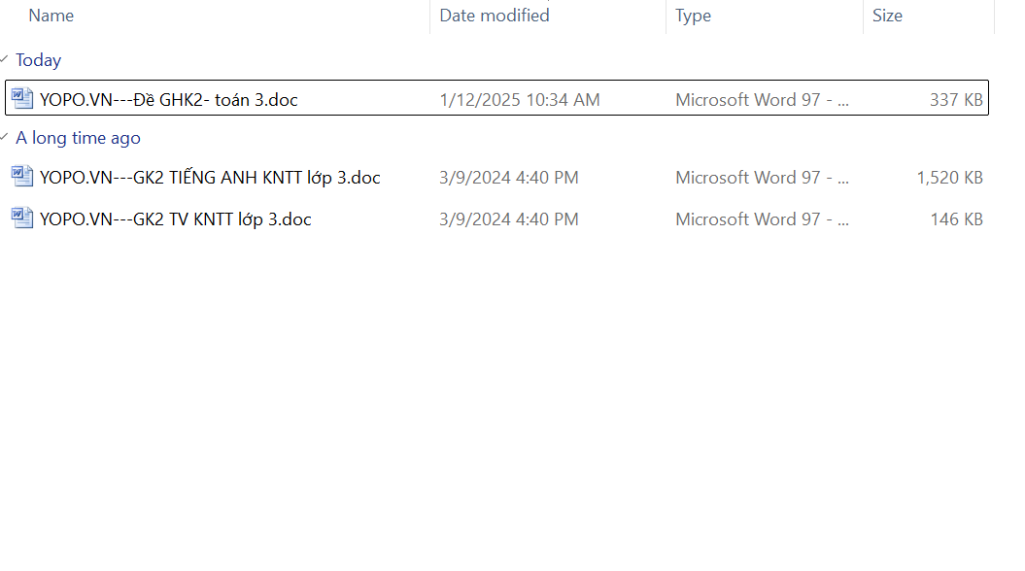Sort by the Date modified column header

pos(494,16)
